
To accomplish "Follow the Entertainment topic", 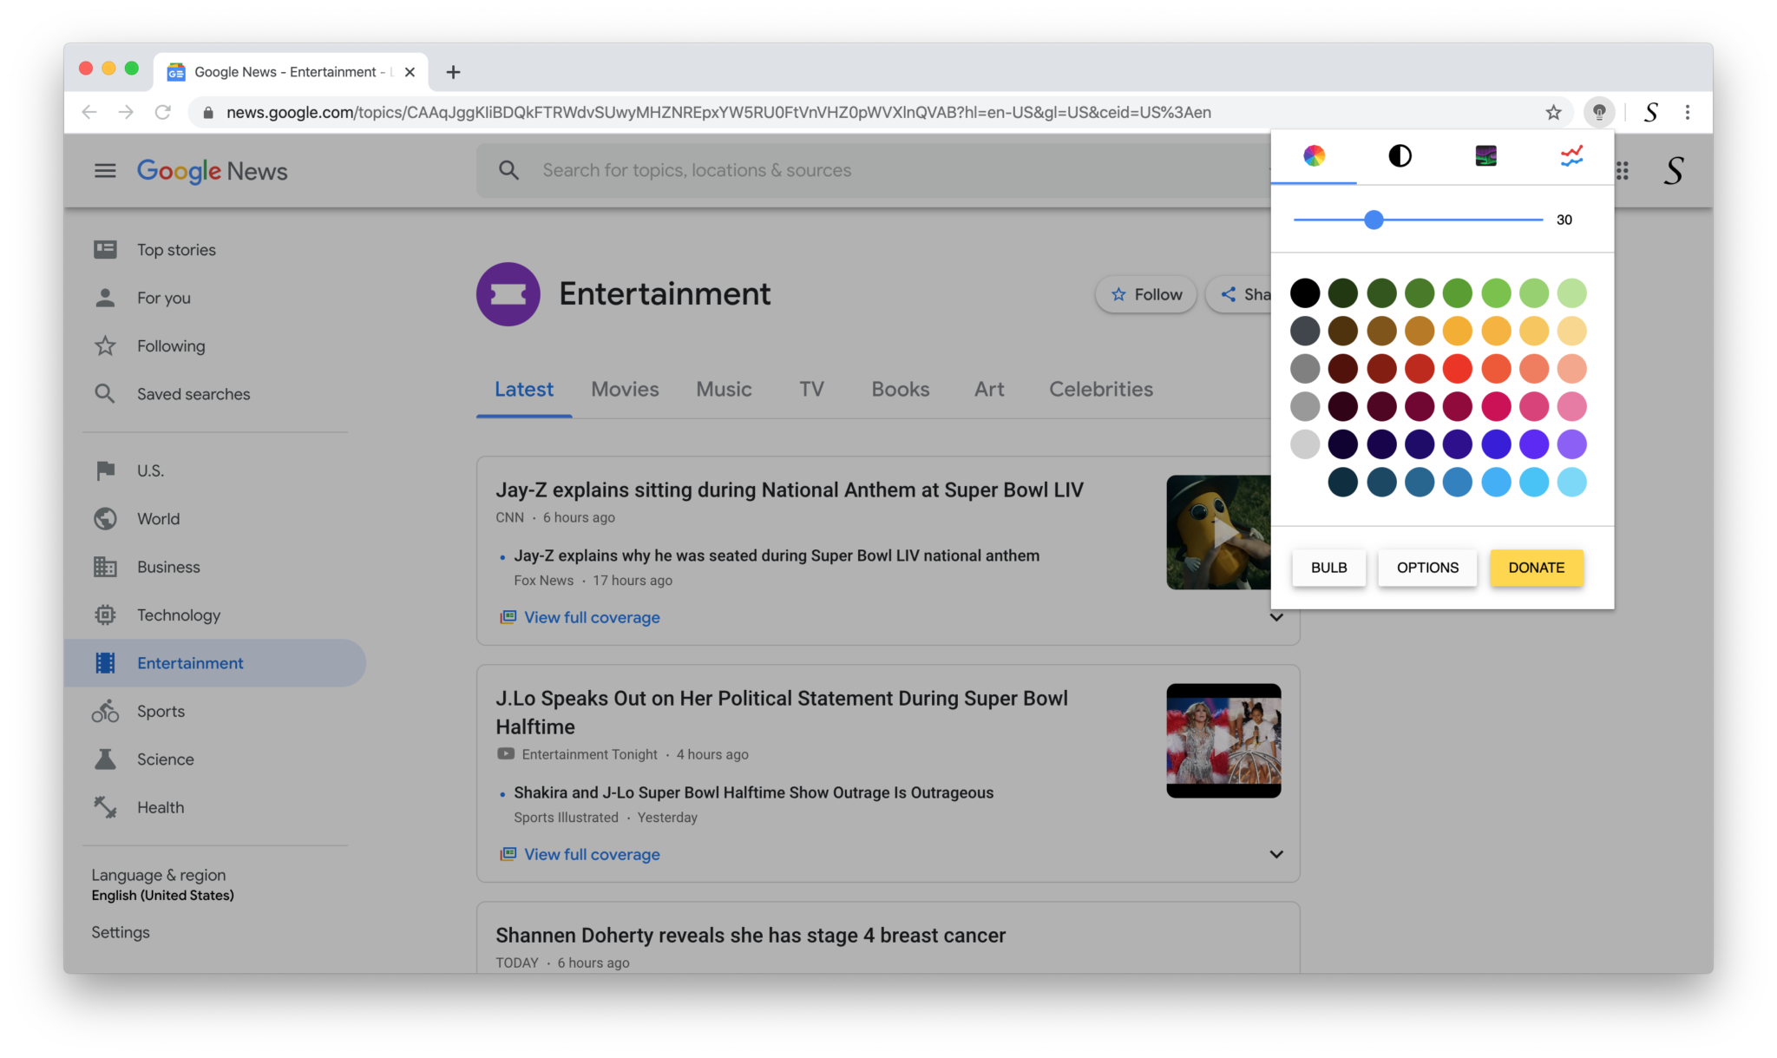I will 1146,294.
